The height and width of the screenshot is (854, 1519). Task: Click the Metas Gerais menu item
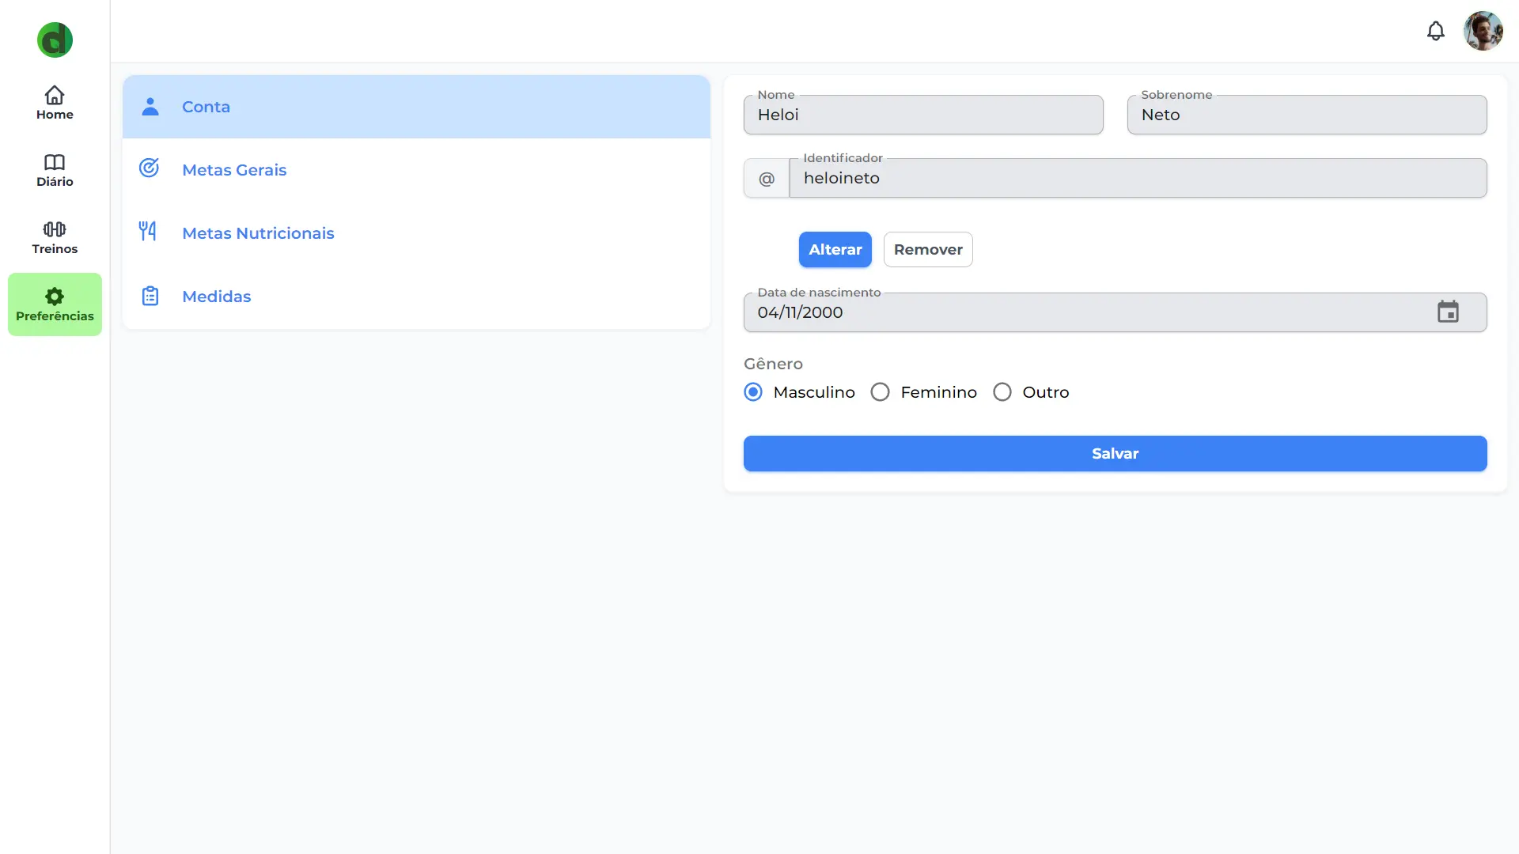[416, 170]
